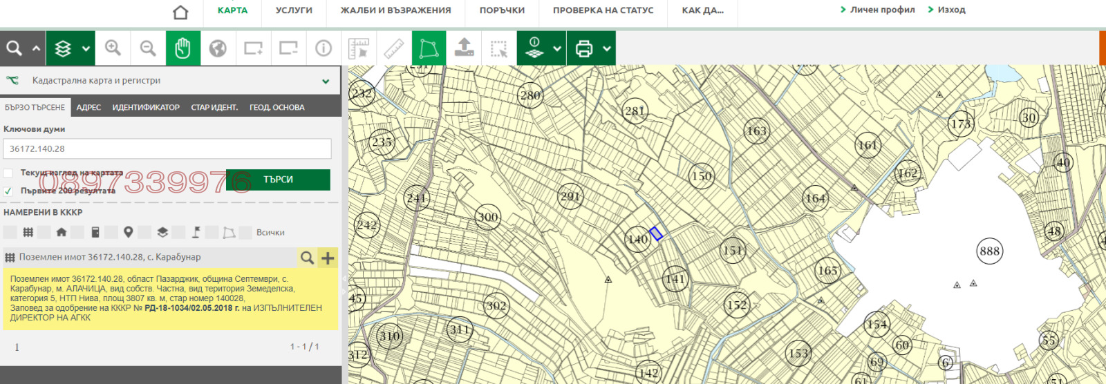Click the zoom out magnifier tool

[148, 48]
